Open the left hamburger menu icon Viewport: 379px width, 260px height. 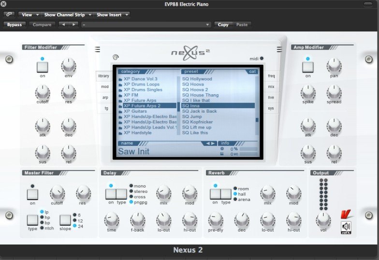(98, 49)
